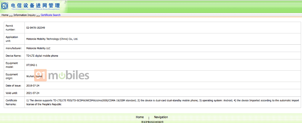Select the 'Date of issue:' label

[x=13, y=86]
